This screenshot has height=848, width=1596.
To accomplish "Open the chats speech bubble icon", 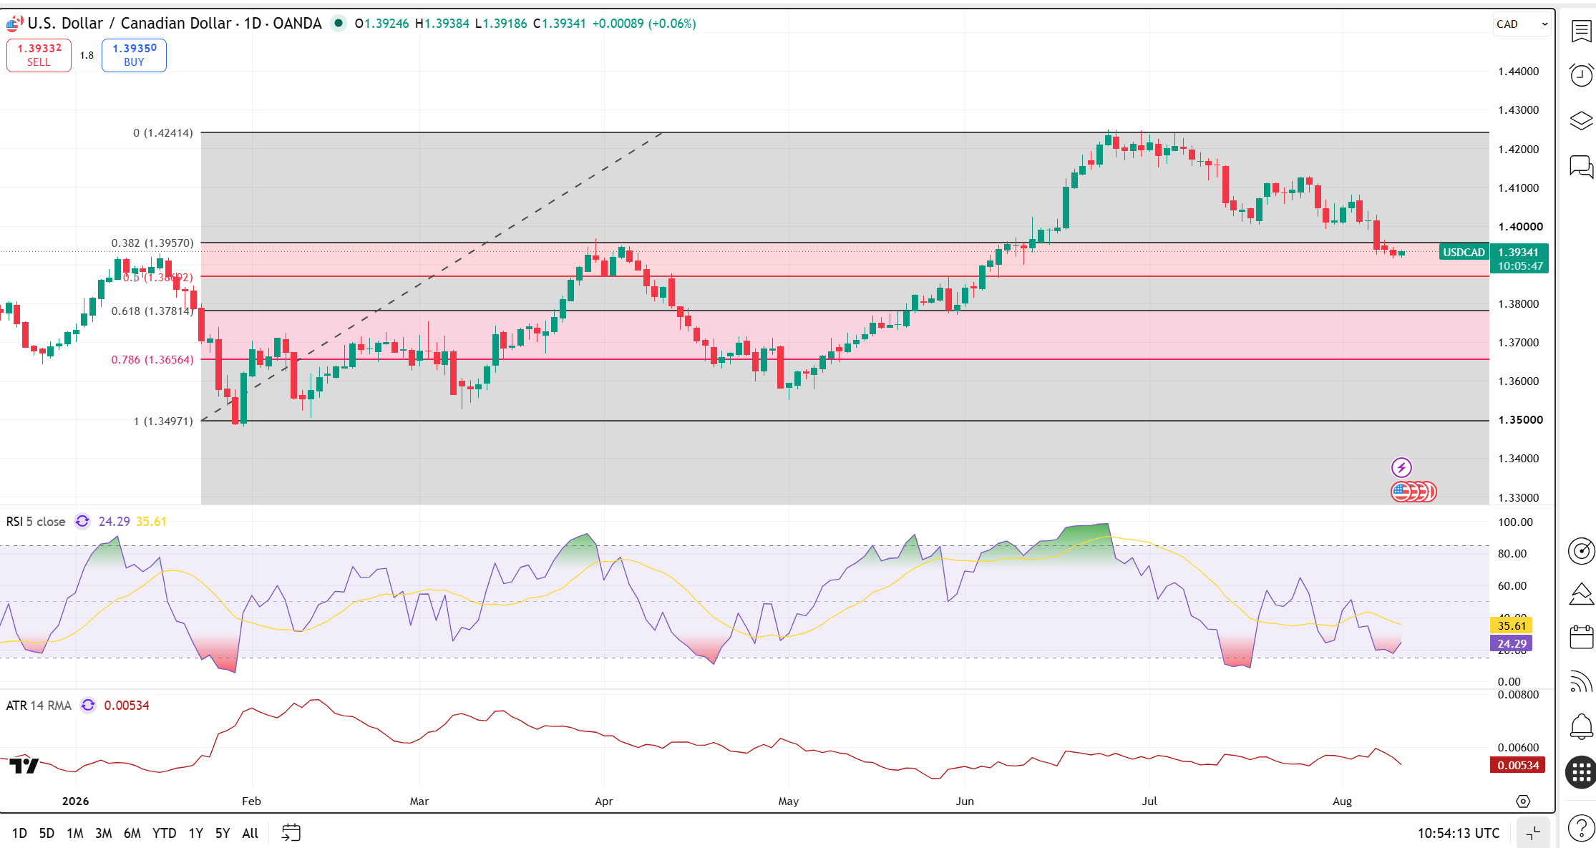I will 1581,167.
